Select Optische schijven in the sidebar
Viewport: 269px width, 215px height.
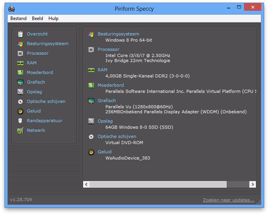click(46, 102)
